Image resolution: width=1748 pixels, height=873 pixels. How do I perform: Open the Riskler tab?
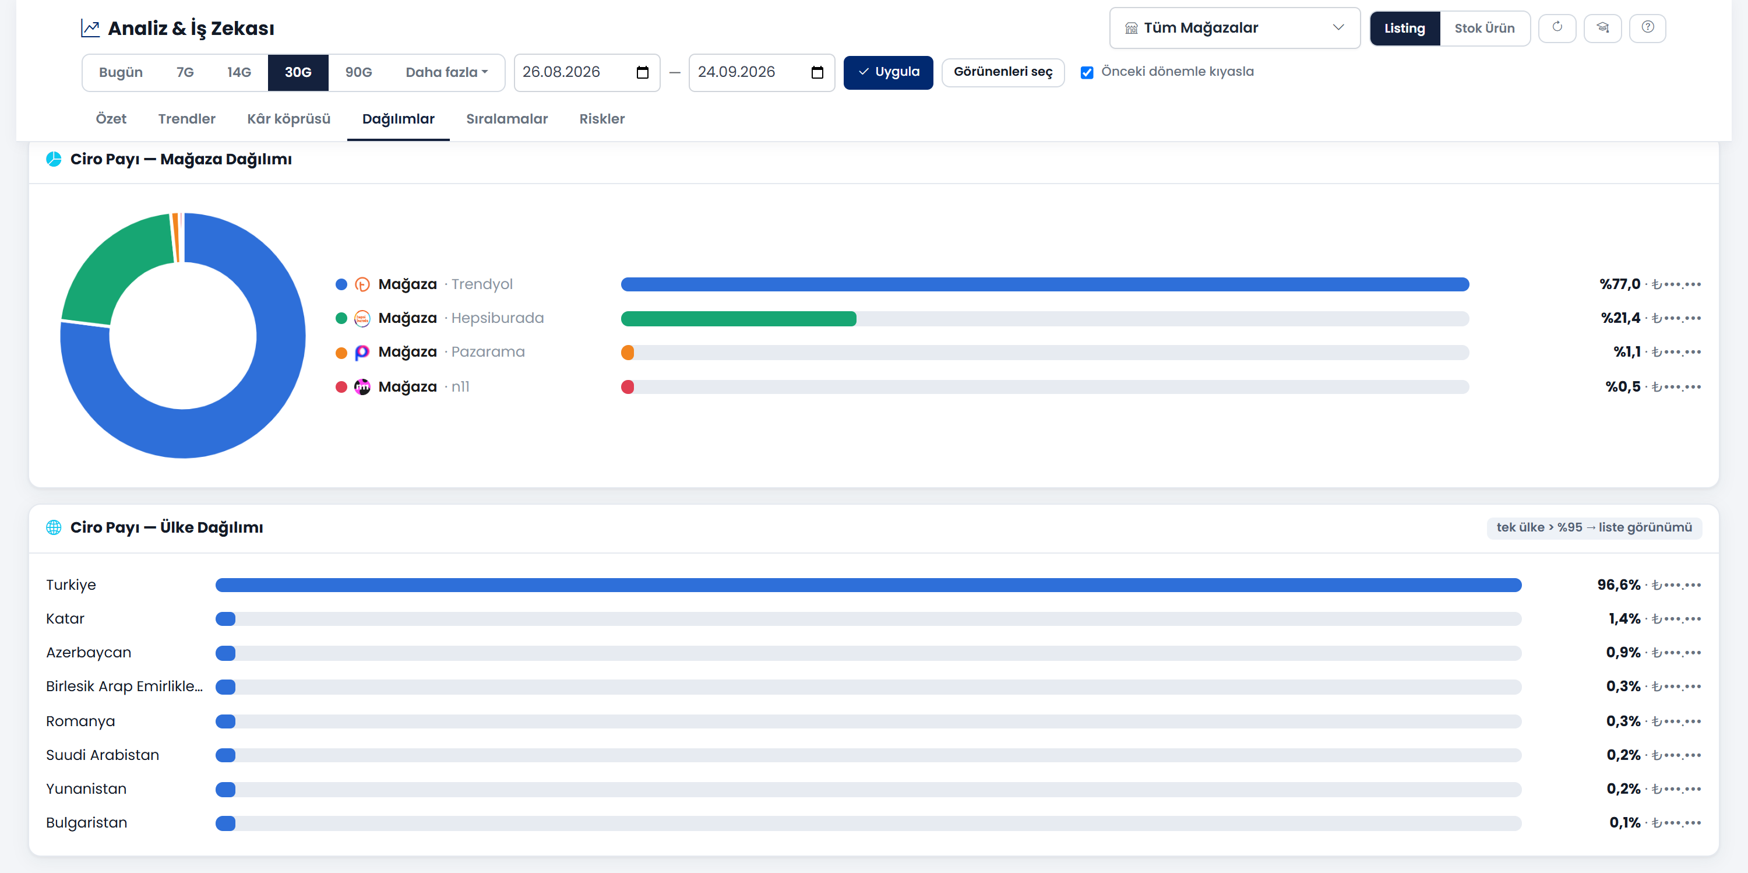pos(602,119)
